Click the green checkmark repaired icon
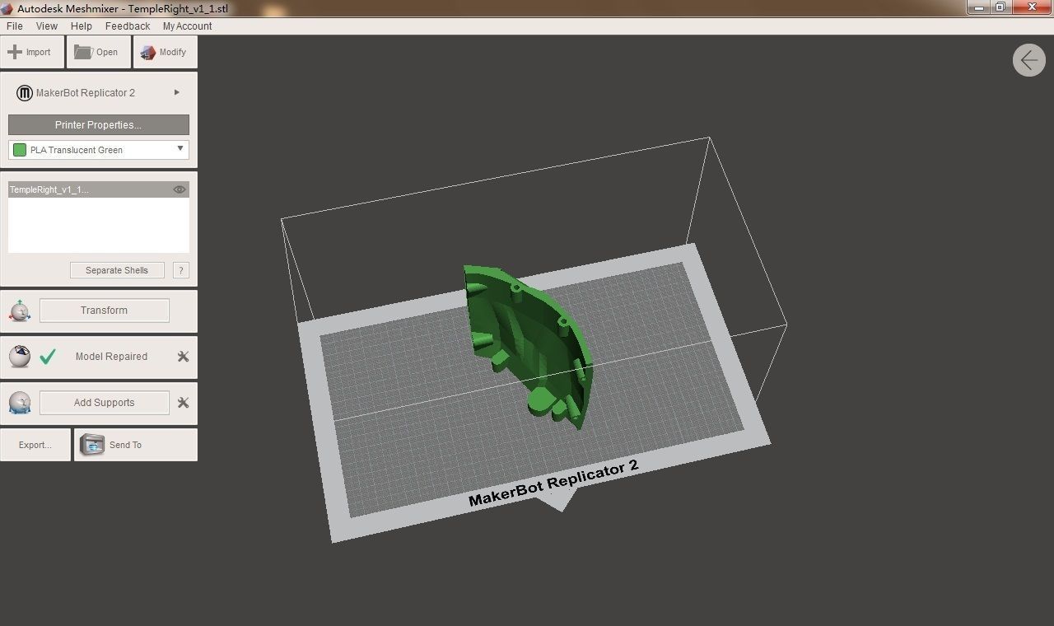 pos(48,357)
